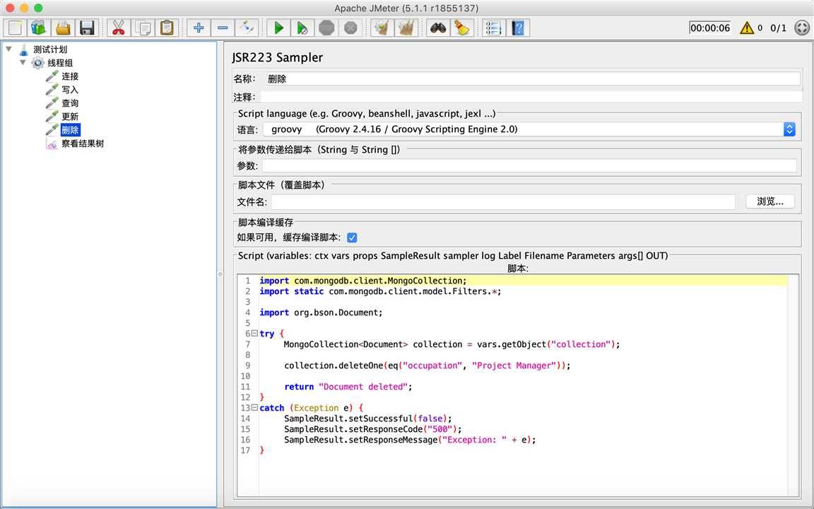Screen dimensions: 814x509
Task: Click the New test plan icon
Action: click(14, 28)
